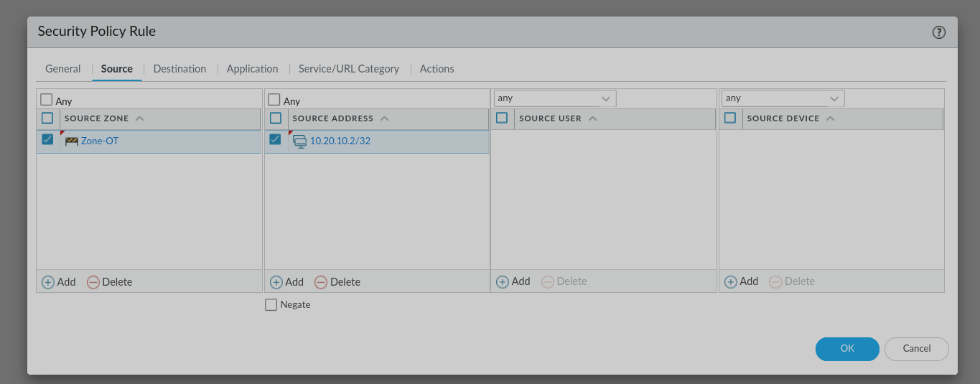This screenshot has width=980, height=384.
Task: Click the Source User column header text
Action: point(550,118)
